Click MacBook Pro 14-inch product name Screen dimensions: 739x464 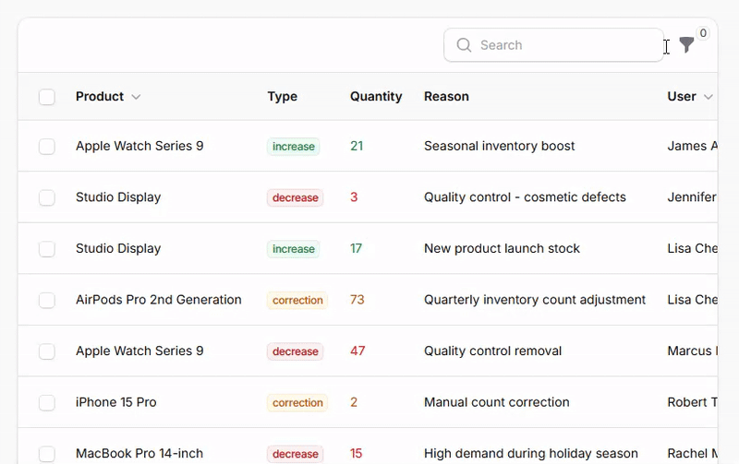(139, 454)
